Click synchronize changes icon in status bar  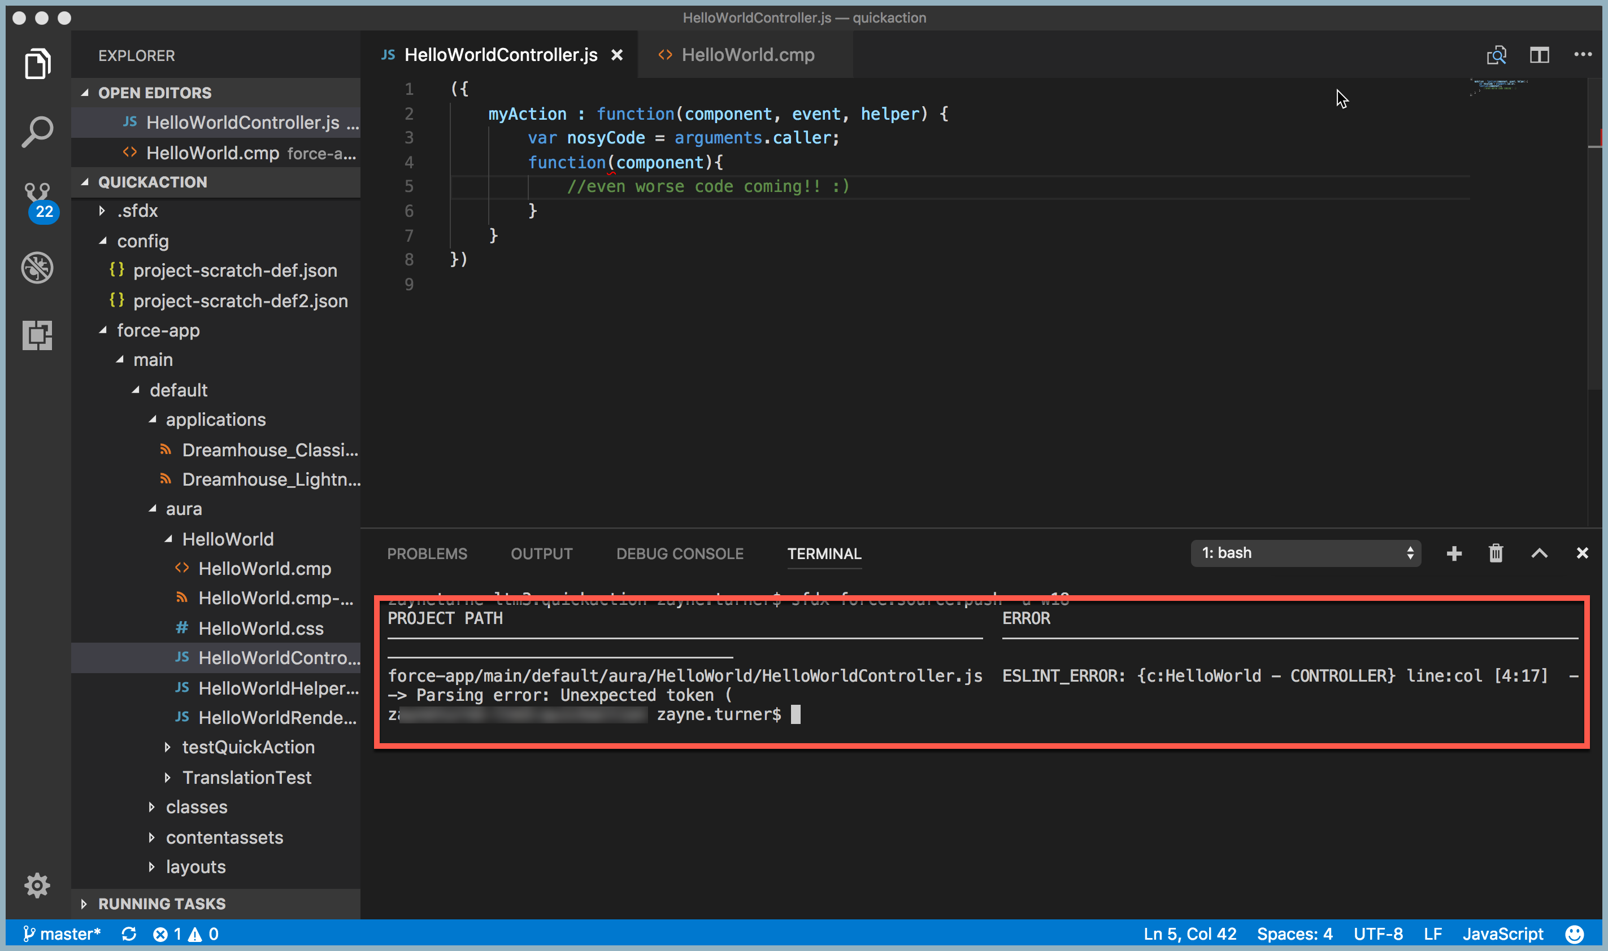tap(129, 933)
